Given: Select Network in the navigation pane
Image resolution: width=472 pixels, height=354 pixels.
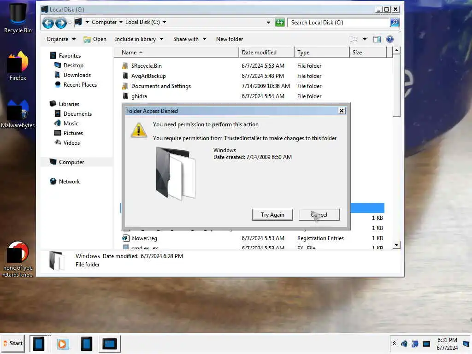Looking at the screenshot, I should (69, 181).
